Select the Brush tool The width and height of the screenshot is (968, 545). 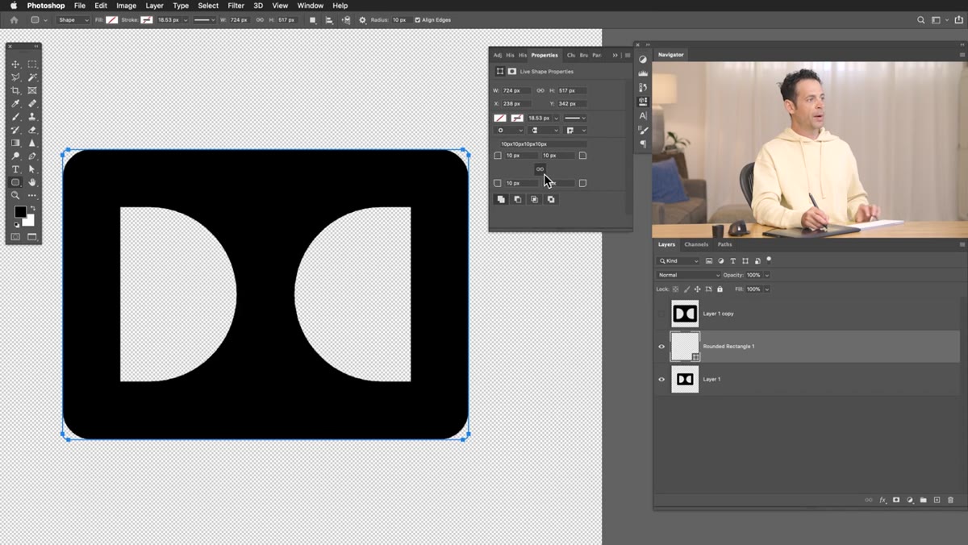pyautogui.click(x=15, y=117)
